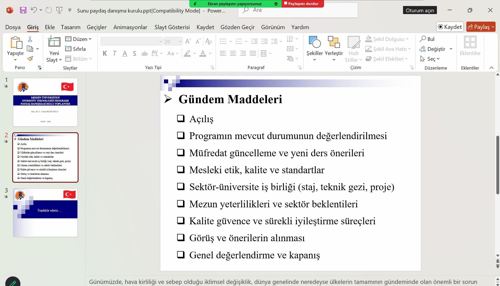Select the Teşekkür ederiz slide thumbnail
The height and width of the screenshot is (286, 500).
[45, 213]
